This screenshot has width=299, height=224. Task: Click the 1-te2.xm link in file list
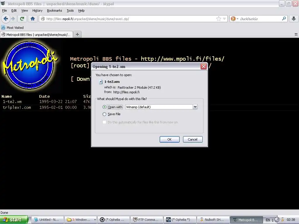pyautogui.click(x=12, y=101)
